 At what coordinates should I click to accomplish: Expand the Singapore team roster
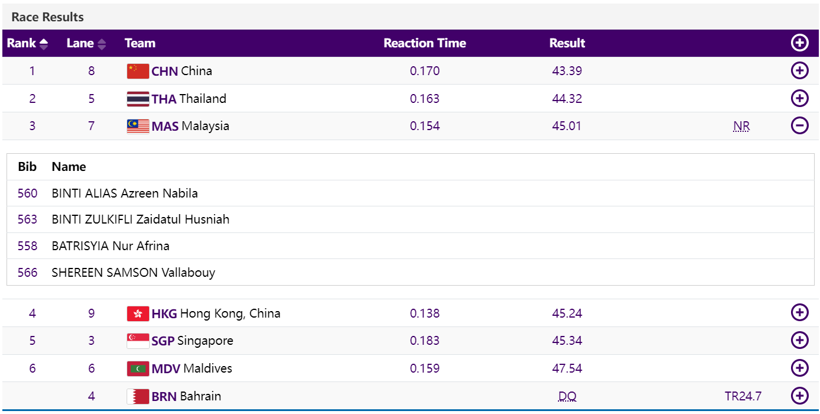pos(799,340)
